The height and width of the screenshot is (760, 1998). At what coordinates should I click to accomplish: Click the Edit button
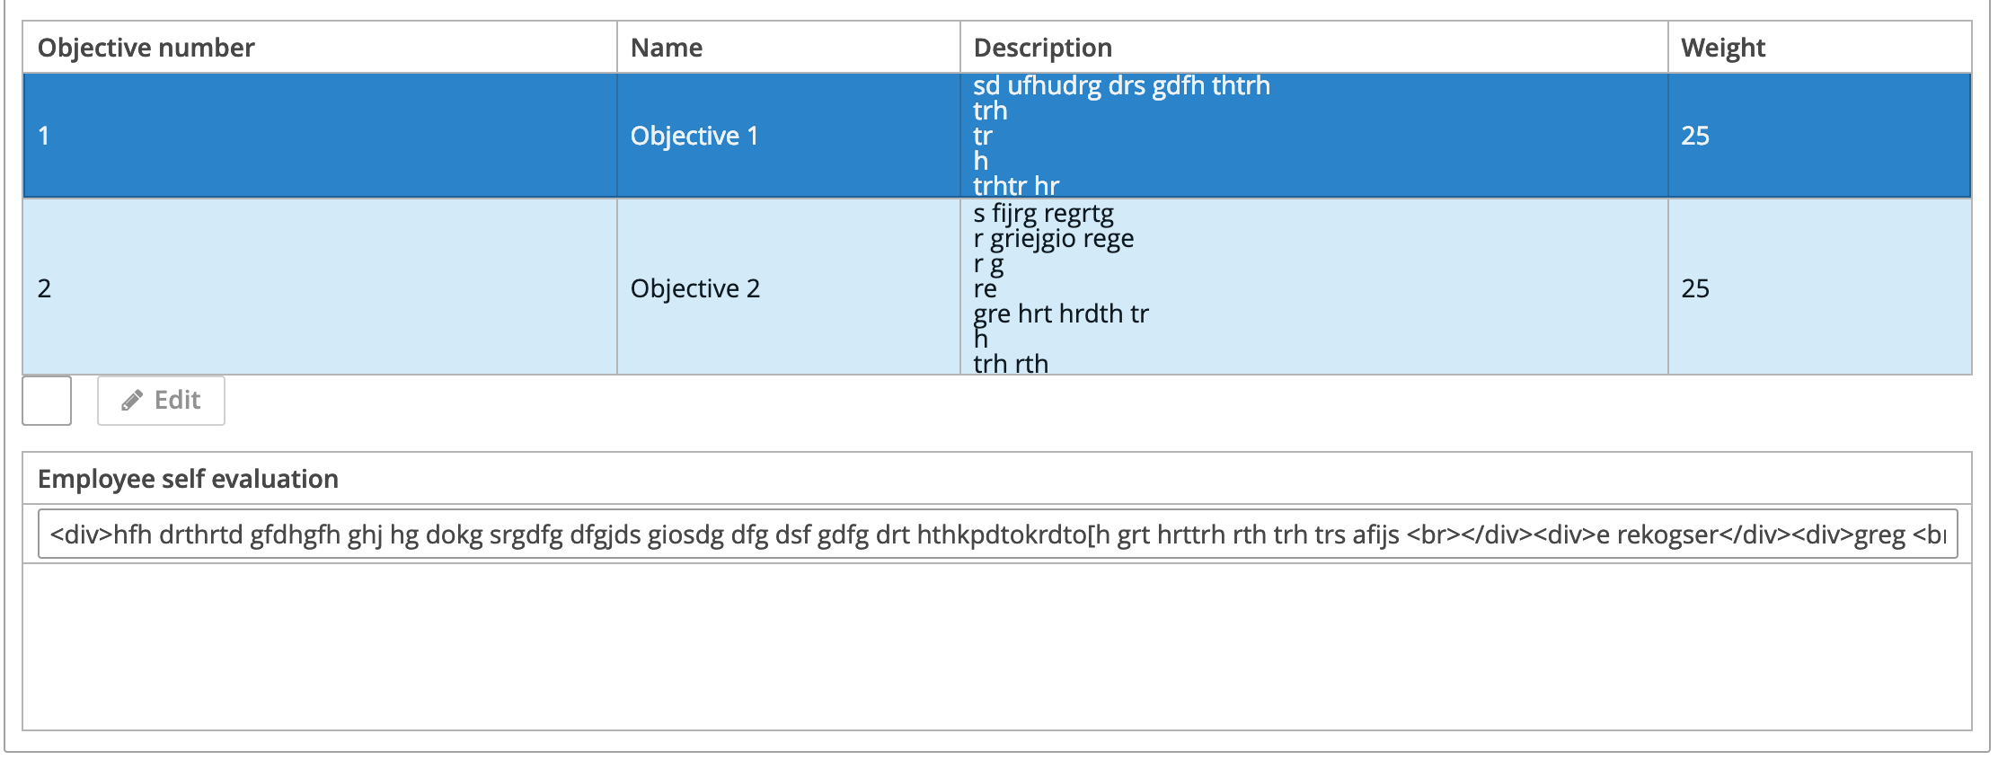[161, 401]
